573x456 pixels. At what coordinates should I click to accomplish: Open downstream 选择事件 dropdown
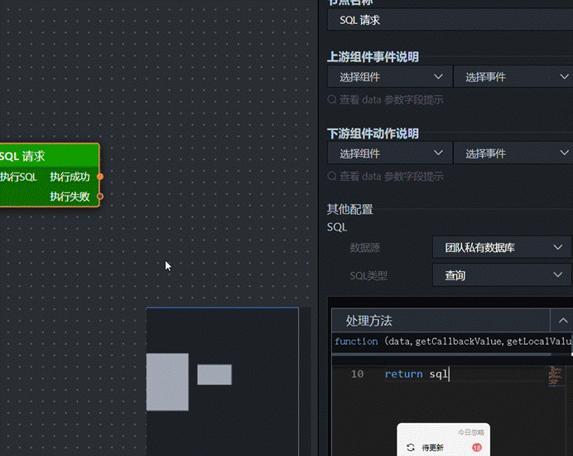(513, 153)
